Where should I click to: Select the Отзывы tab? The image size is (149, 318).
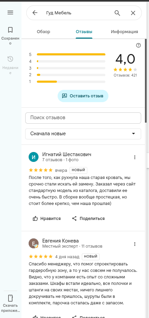pos(84,32)
